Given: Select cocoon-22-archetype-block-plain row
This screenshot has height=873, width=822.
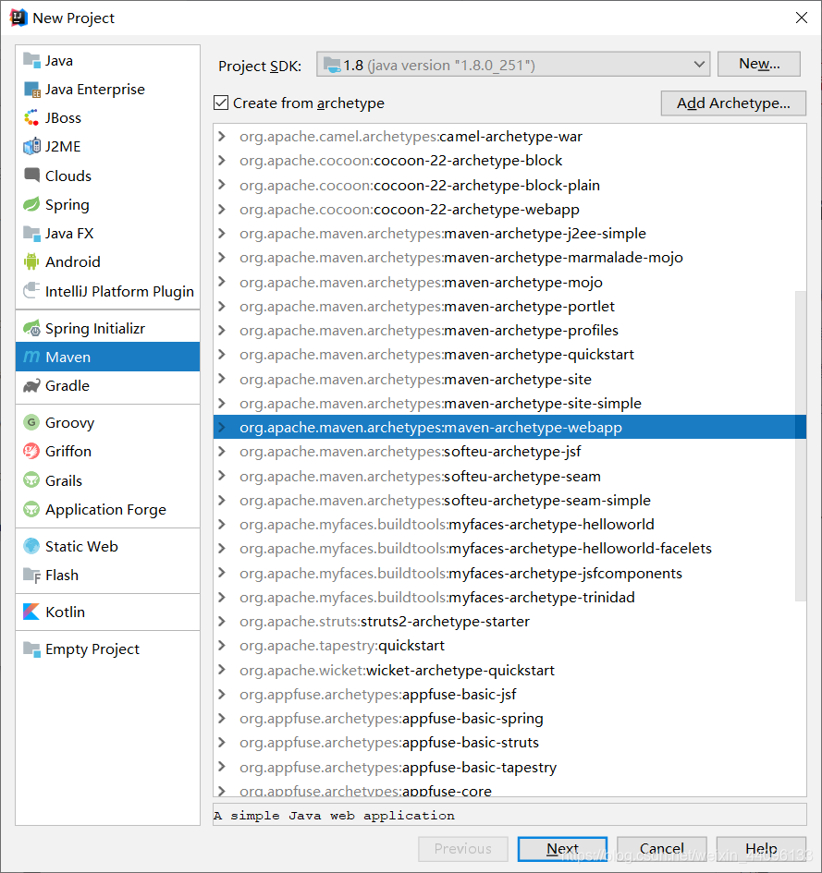Looking at the screenshot, I should click(x=509, y=185).
